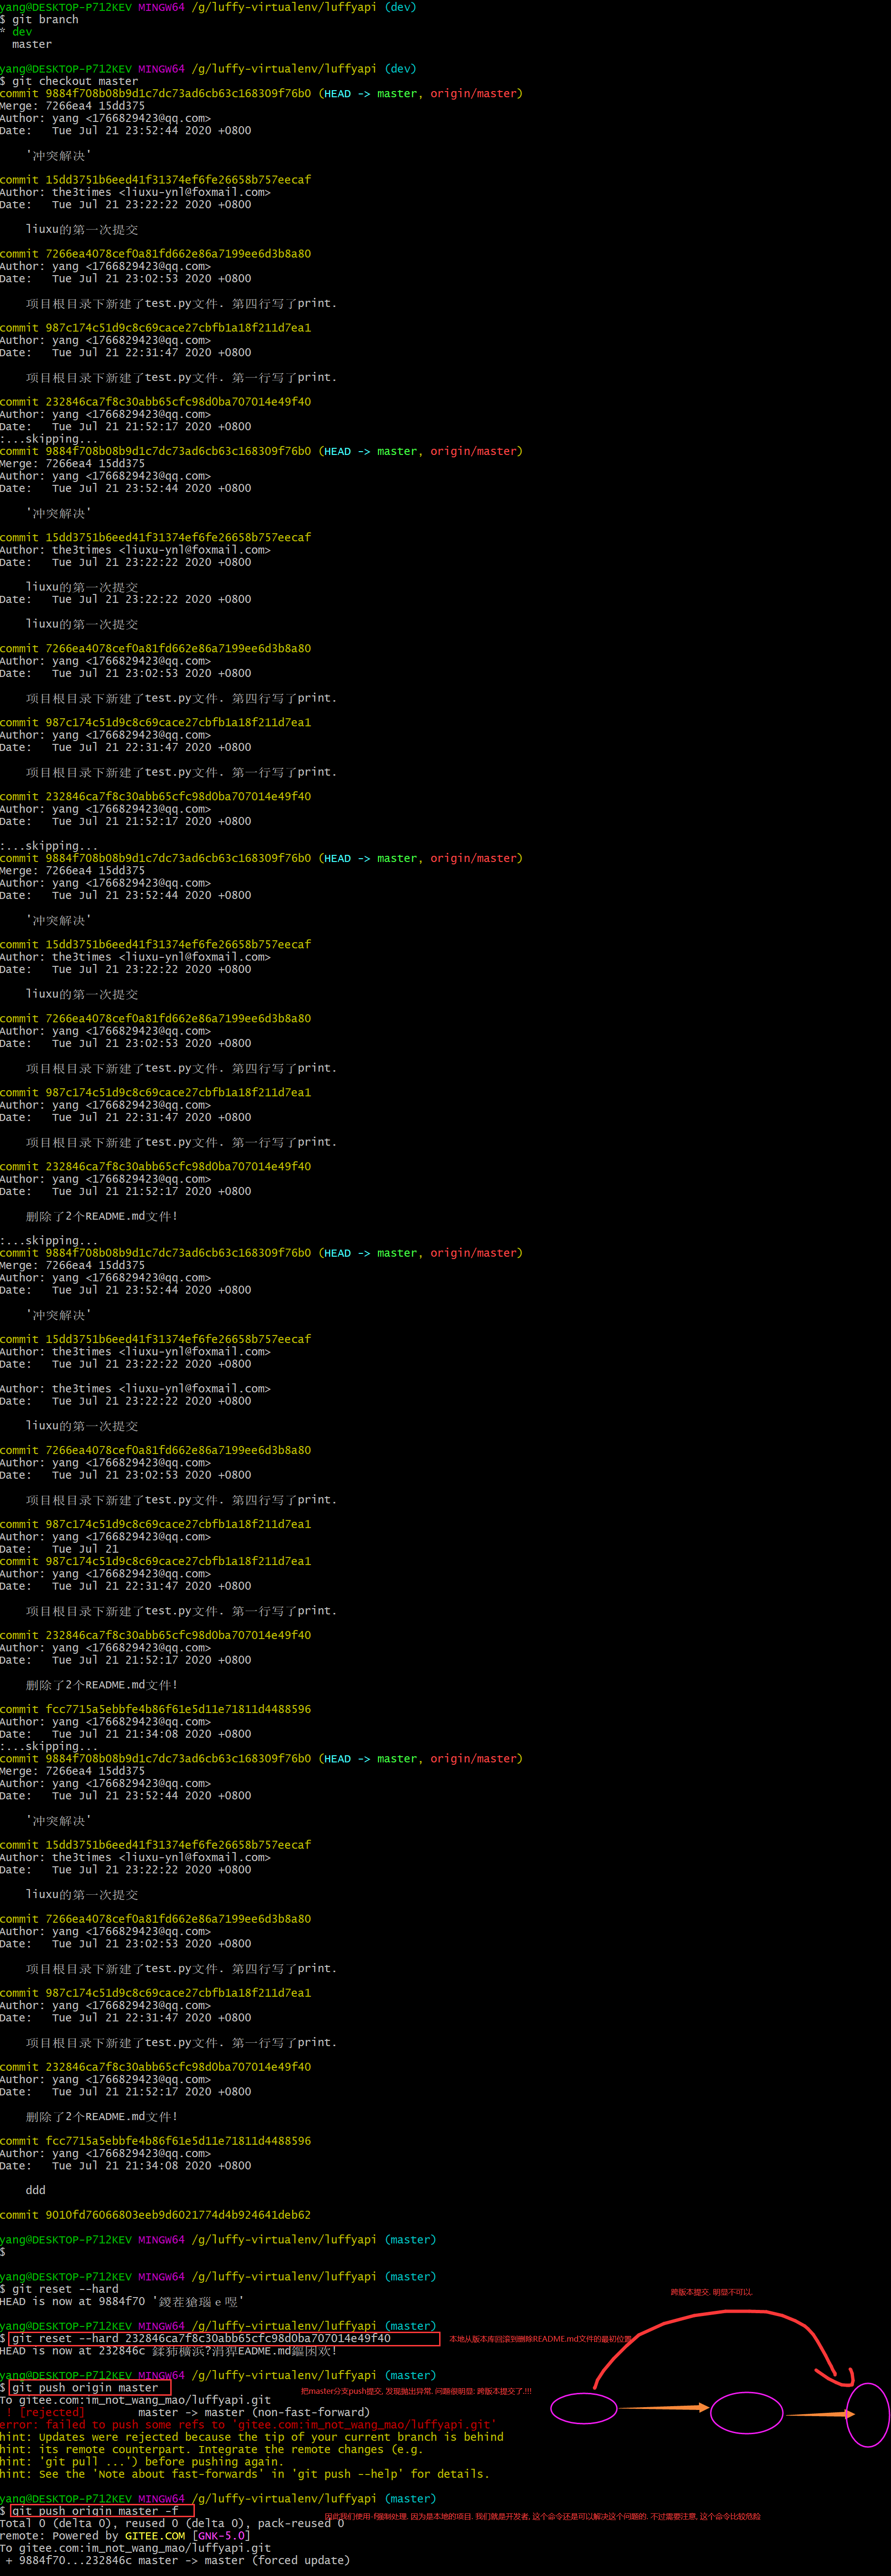Click the "Total 0 (delta 0), reused 0" line

point(172,2523)
